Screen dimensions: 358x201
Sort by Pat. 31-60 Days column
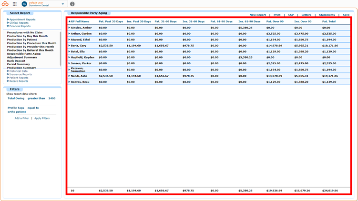click(165, 21)
